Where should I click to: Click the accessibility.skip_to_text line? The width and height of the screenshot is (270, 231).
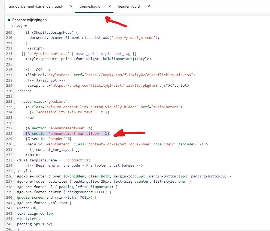click(70, 112)
